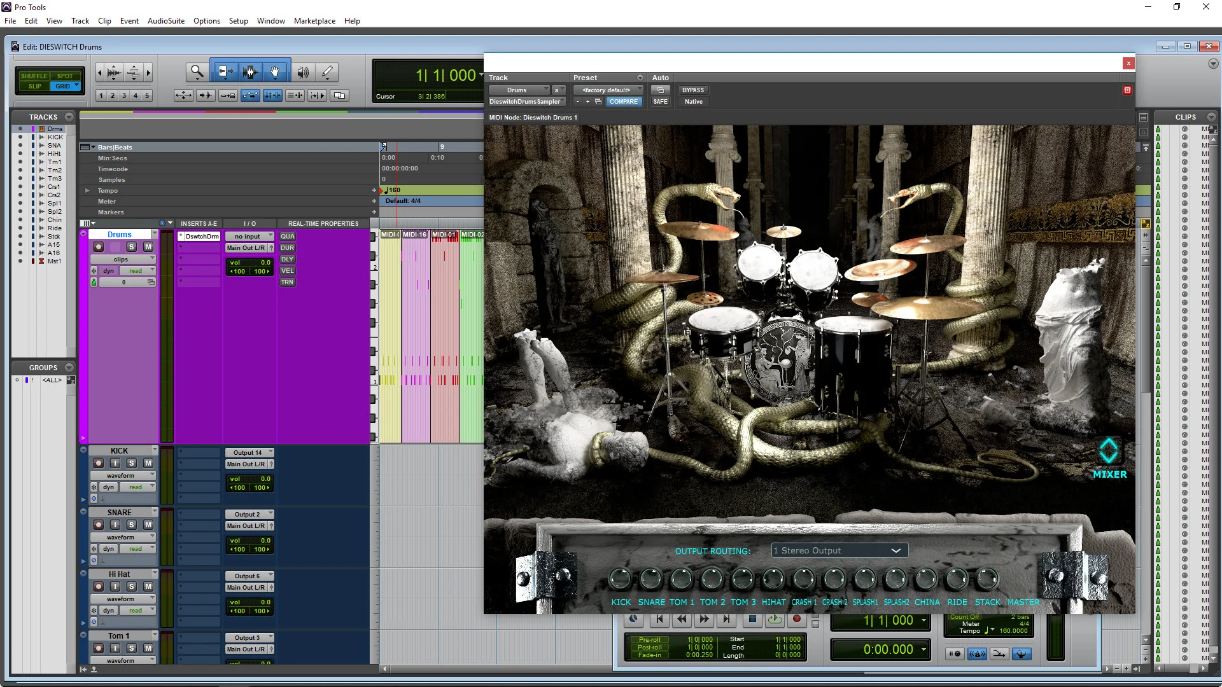Mute the Hi Hat track
The height and width of the screenshot is (687, 1222).
(148, 586)
